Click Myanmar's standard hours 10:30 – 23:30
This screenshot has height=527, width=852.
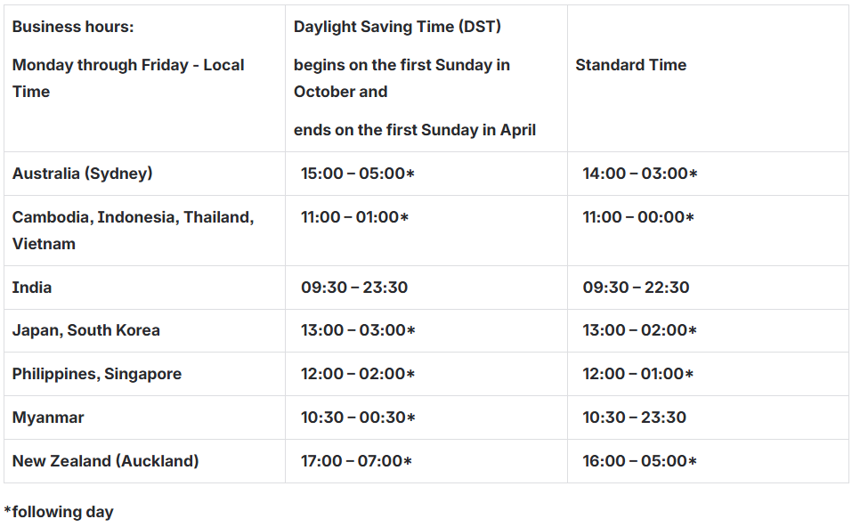(x=634, y=418)
